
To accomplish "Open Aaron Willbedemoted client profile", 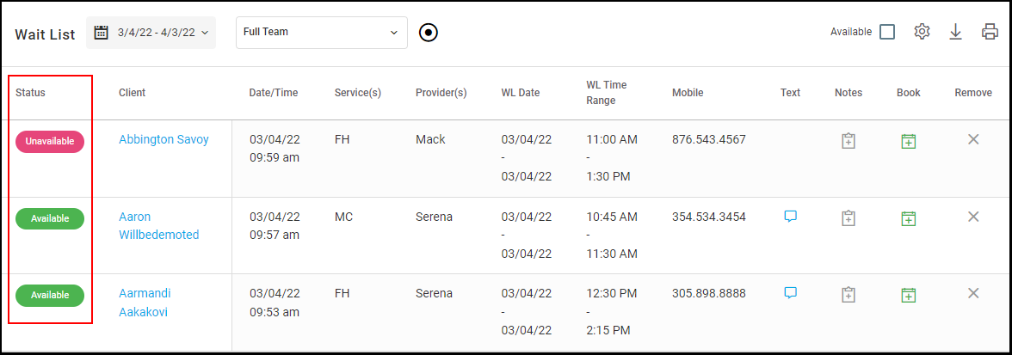I will tap(158, 226).
